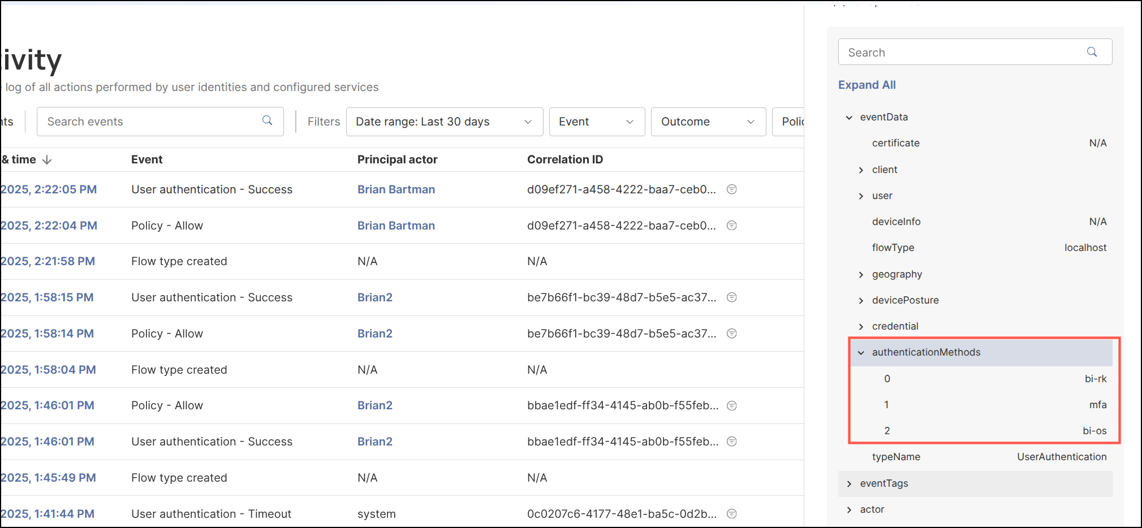Click the sort arrow on the time column
The image size is (1142, 528).
click(47, 159)
